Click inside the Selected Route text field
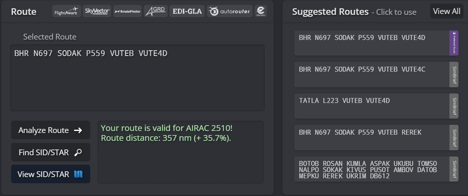Viewport: 468px width, 196px height. [x=137, y=78]
